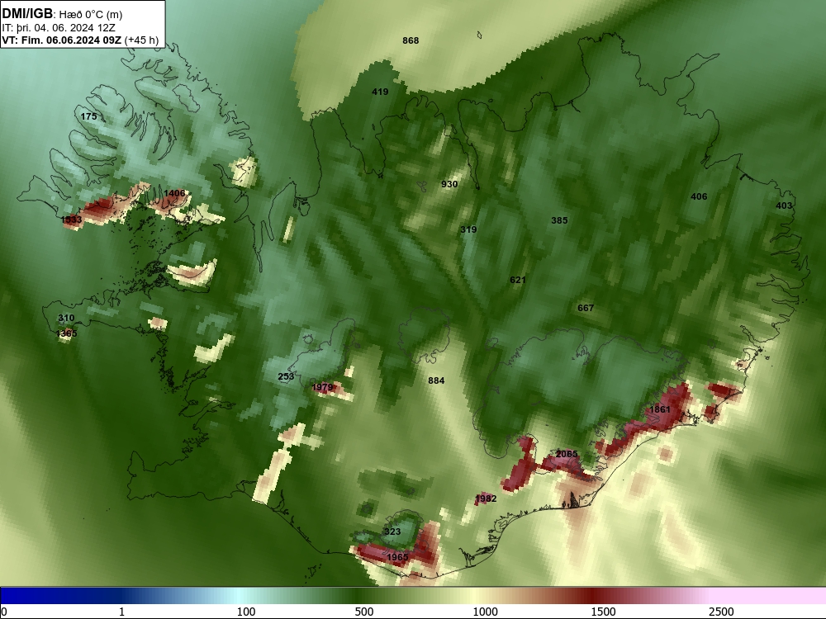This screenshot has width=826, height=619.
Task: Click the 419 freezing-level value
Action: (380, 92)
